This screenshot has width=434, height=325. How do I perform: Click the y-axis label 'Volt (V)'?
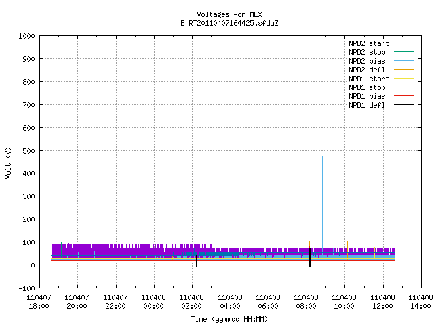coord(8,163)
